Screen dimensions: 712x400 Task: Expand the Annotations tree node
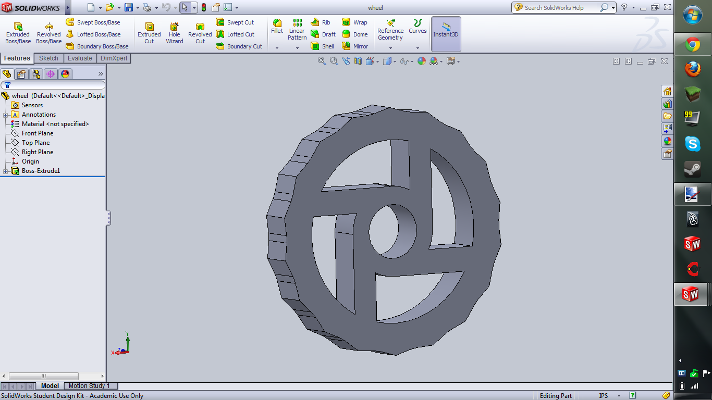point(5,115)
